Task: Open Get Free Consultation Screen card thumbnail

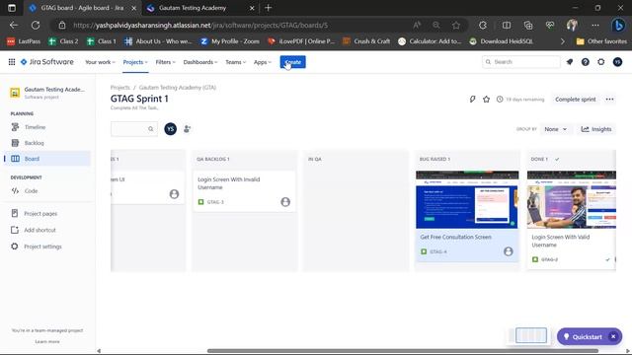Action: [x=467, y=199]
